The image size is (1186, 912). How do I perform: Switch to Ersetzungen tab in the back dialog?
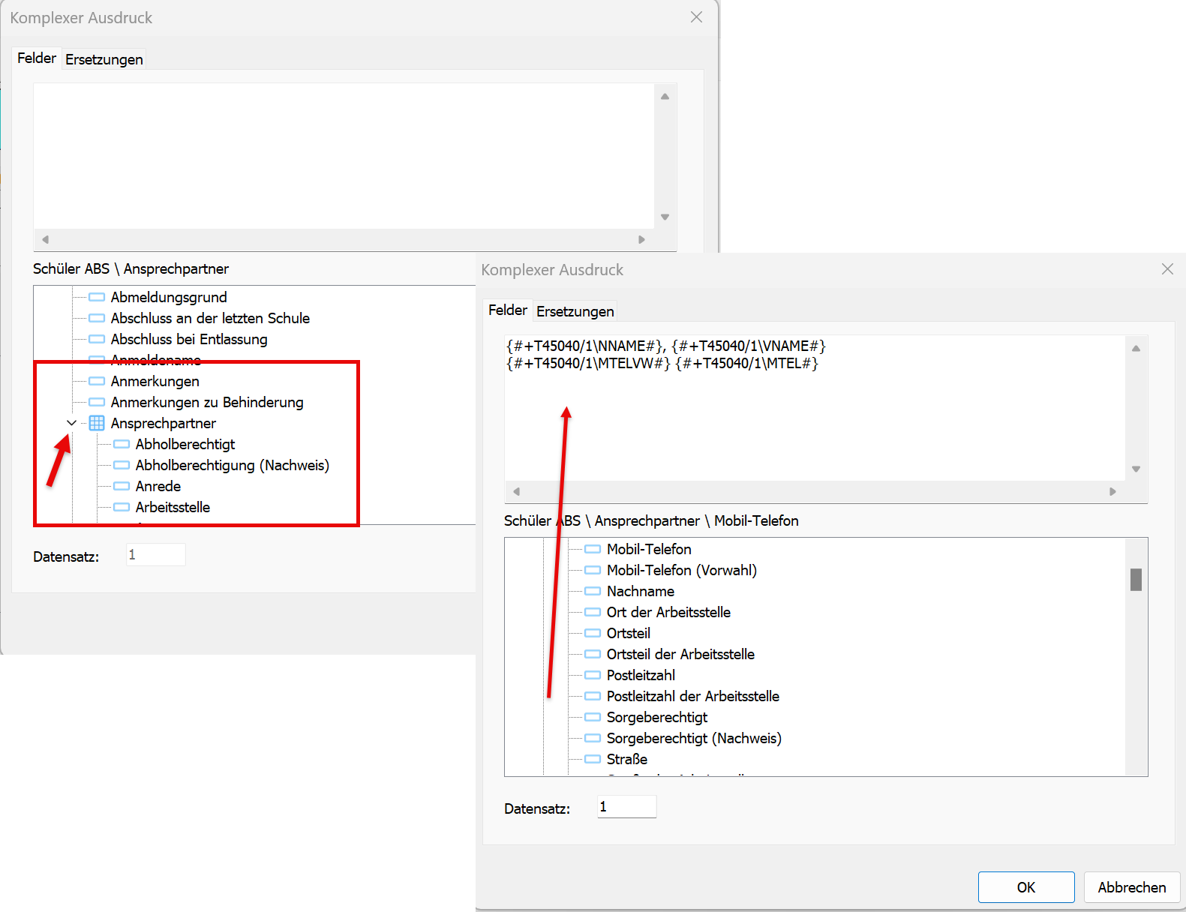pyautogui.click(x=104, y=59)
